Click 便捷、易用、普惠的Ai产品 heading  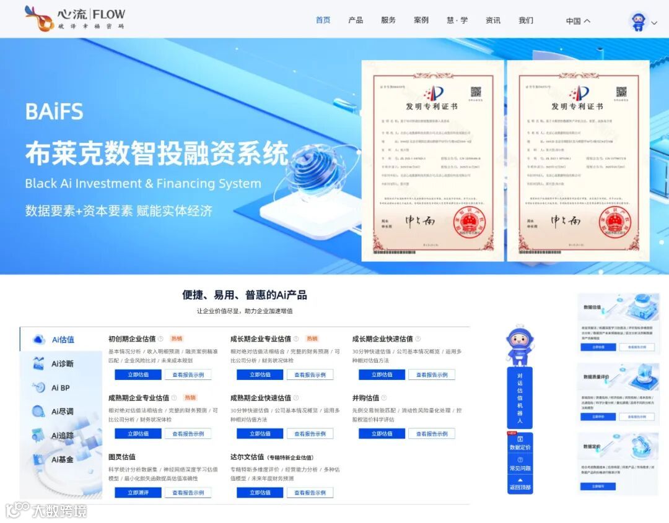(245, 295)
